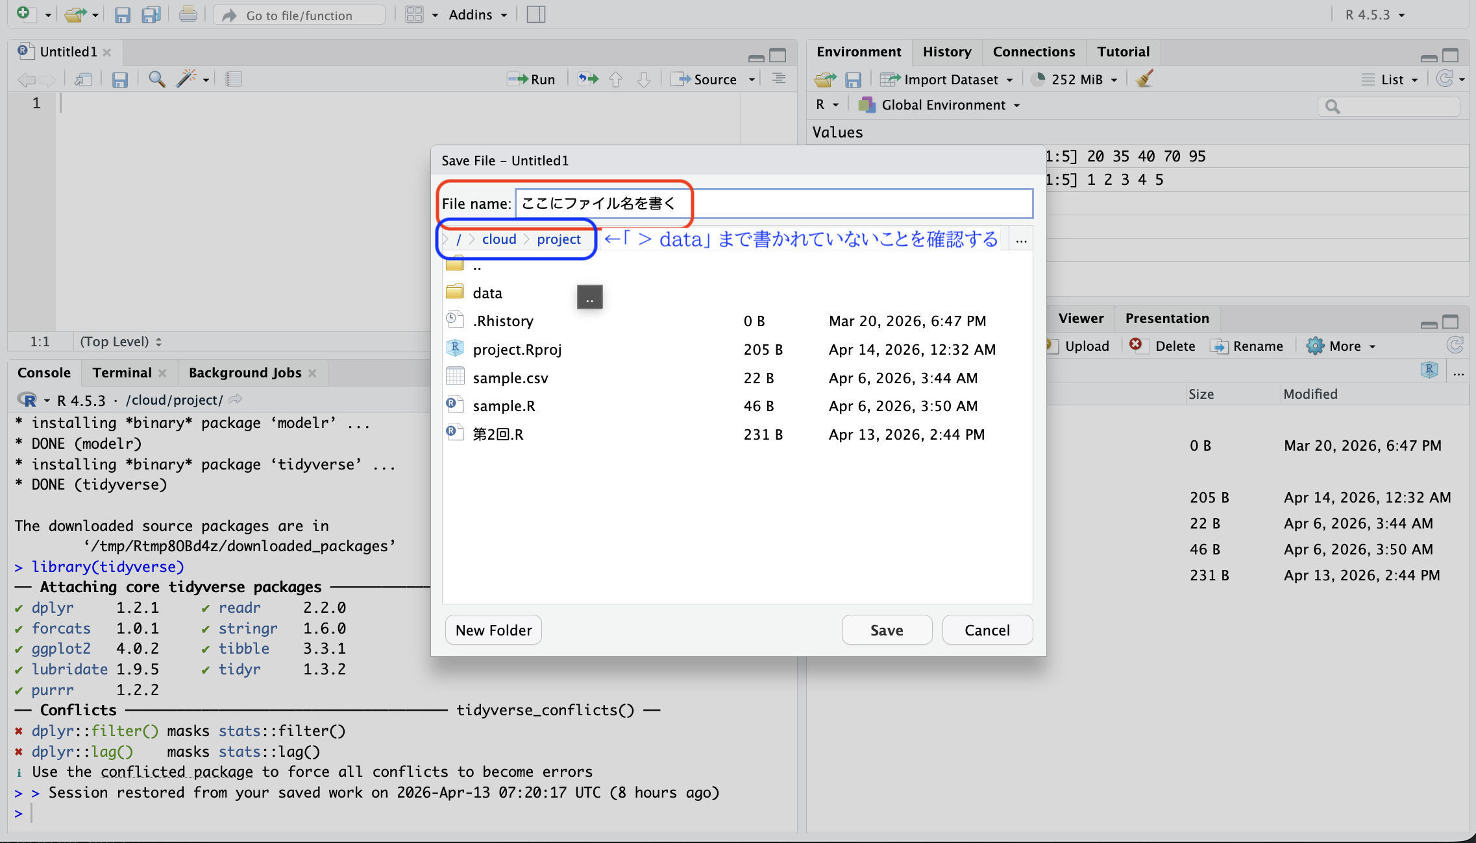
Task: Click the clear workspace broom icon
Action: pyautogui.click(x=1144, y=79)
